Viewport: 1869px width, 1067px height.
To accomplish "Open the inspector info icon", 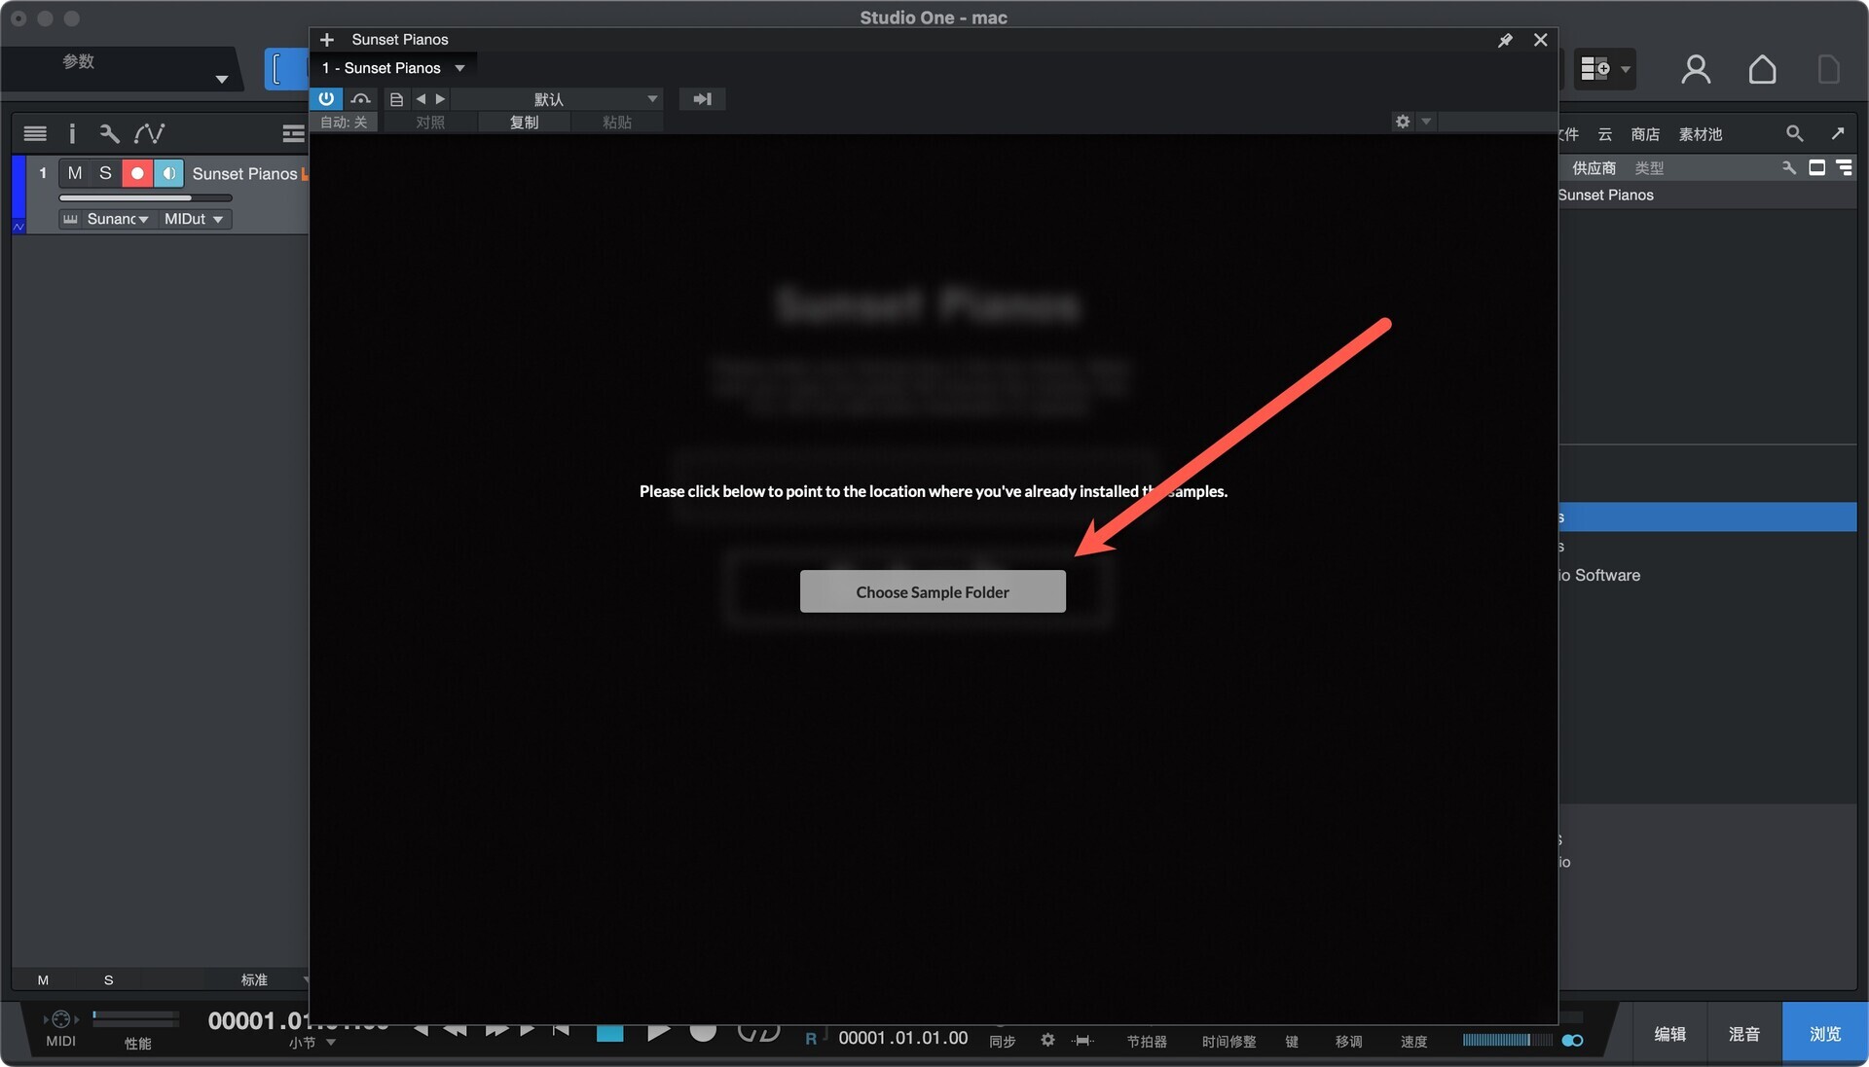I will (x=72, y=133).
